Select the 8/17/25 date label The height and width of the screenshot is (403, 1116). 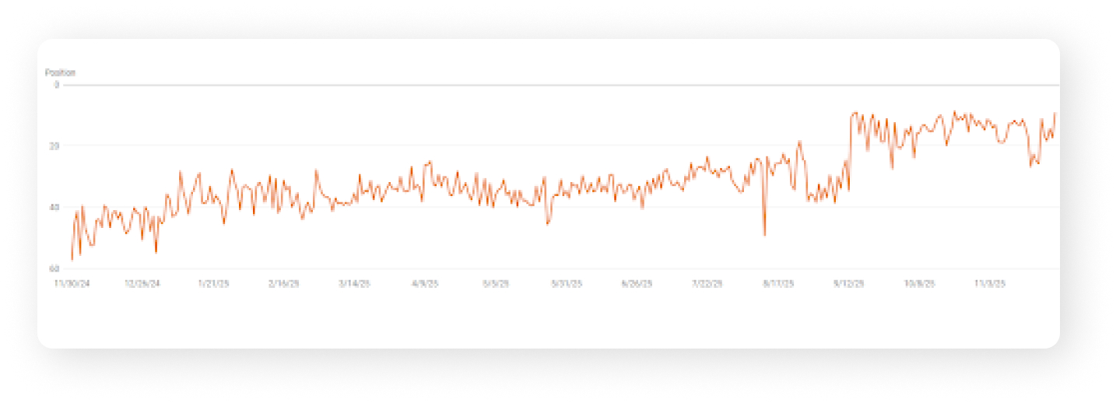[778, 284]
